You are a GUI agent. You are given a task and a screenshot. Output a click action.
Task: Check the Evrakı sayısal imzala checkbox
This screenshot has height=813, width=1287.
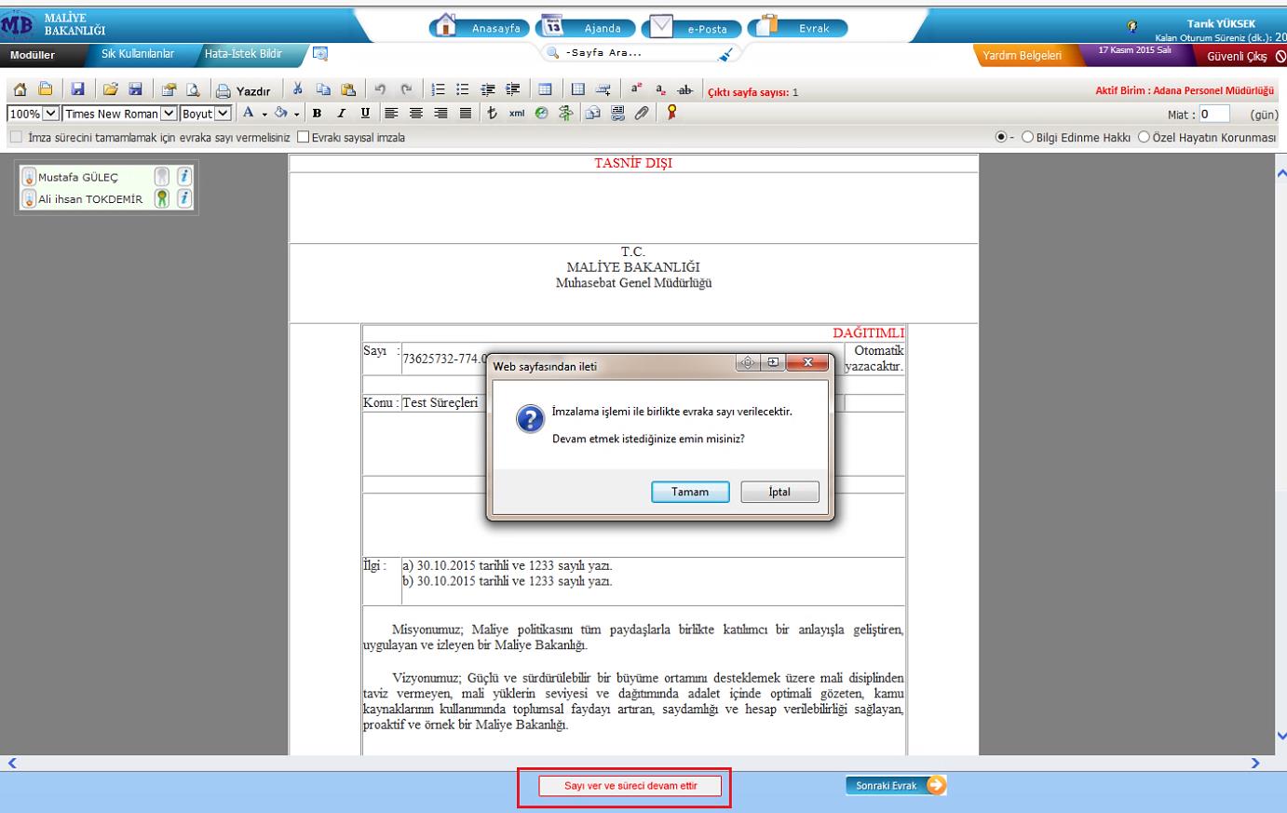303,137
